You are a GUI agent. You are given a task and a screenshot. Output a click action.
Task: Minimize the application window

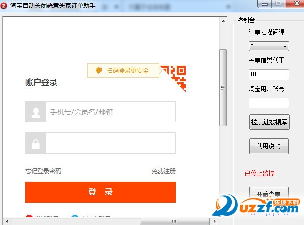click(265, 4)
